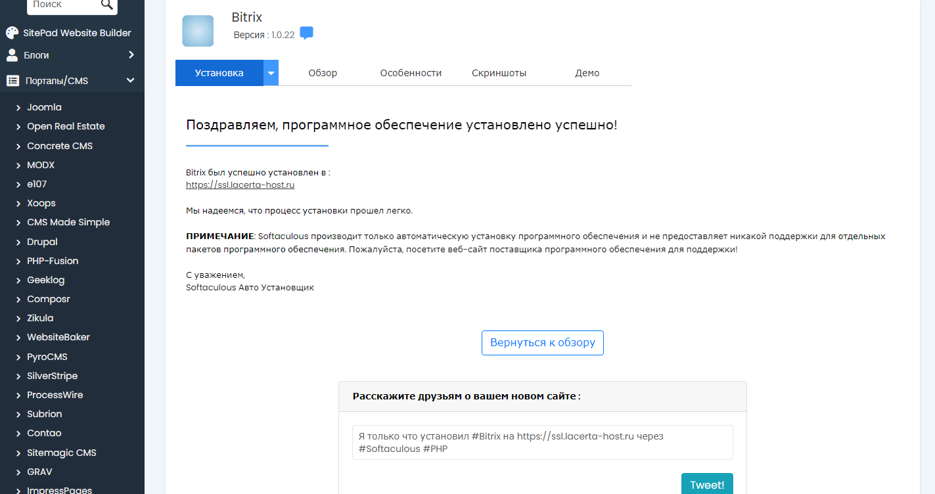Image resolution: width=935 pixels, height=494 pixels.
Task: Select Geeklog in the sidebar
Action: point(46,280)
